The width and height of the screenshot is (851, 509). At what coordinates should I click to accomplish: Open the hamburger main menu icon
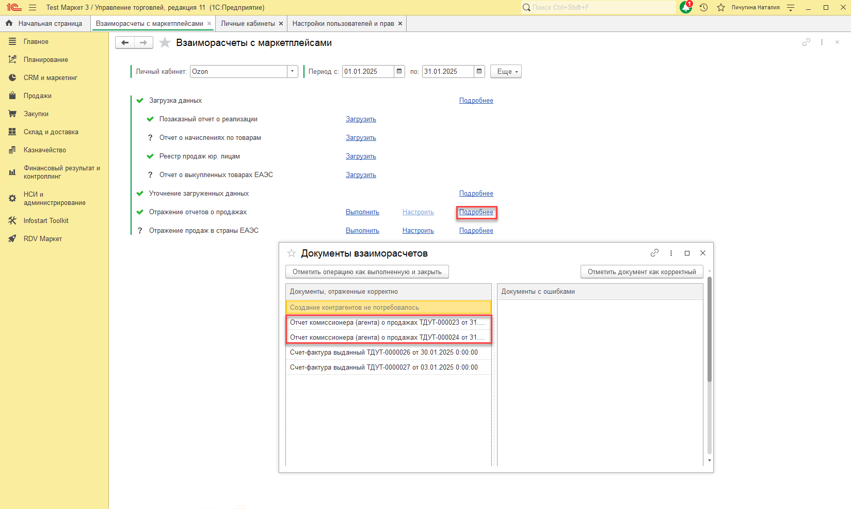coord(33,8)
